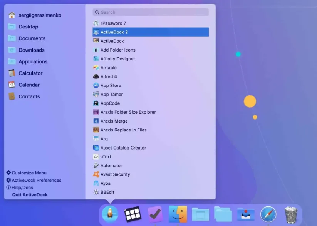Click the 1Password 7 app icon
The image size is (317, 226).
point(96,23)
